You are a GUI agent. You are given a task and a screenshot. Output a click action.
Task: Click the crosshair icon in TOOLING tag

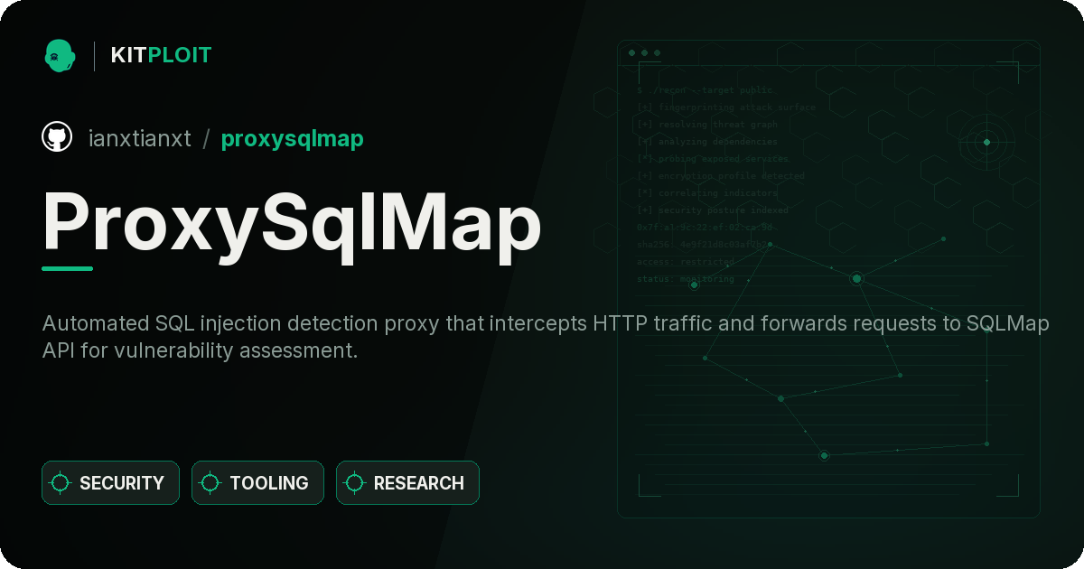point(210,483)
